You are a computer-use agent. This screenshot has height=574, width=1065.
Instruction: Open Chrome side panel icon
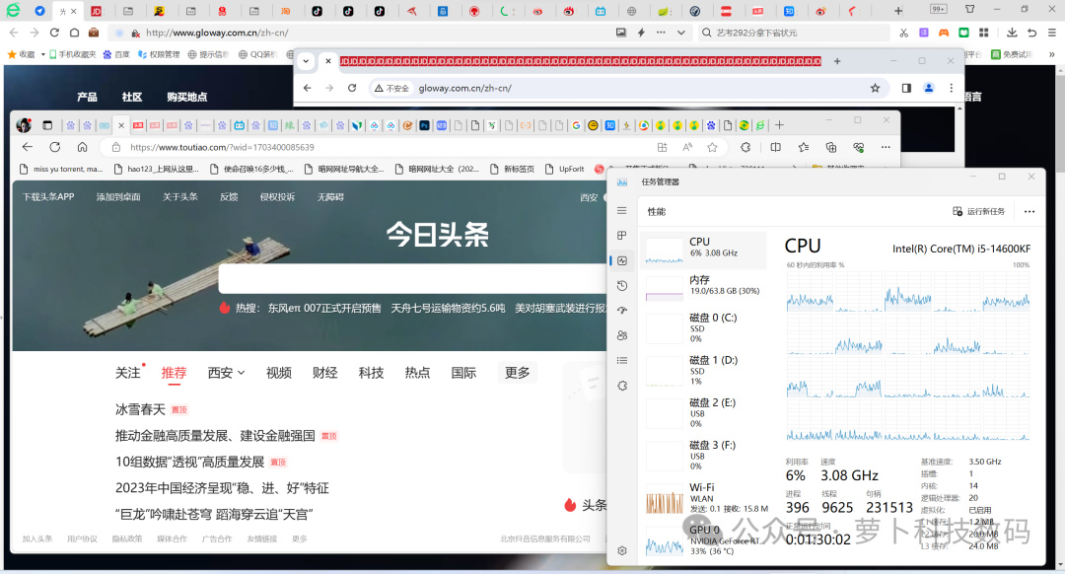(x=906, y=89)
